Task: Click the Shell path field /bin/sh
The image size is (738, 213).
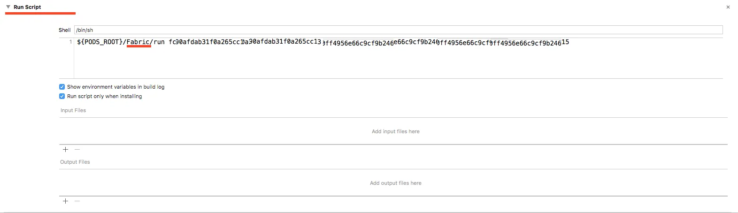Action: click(x=398, y=30)
